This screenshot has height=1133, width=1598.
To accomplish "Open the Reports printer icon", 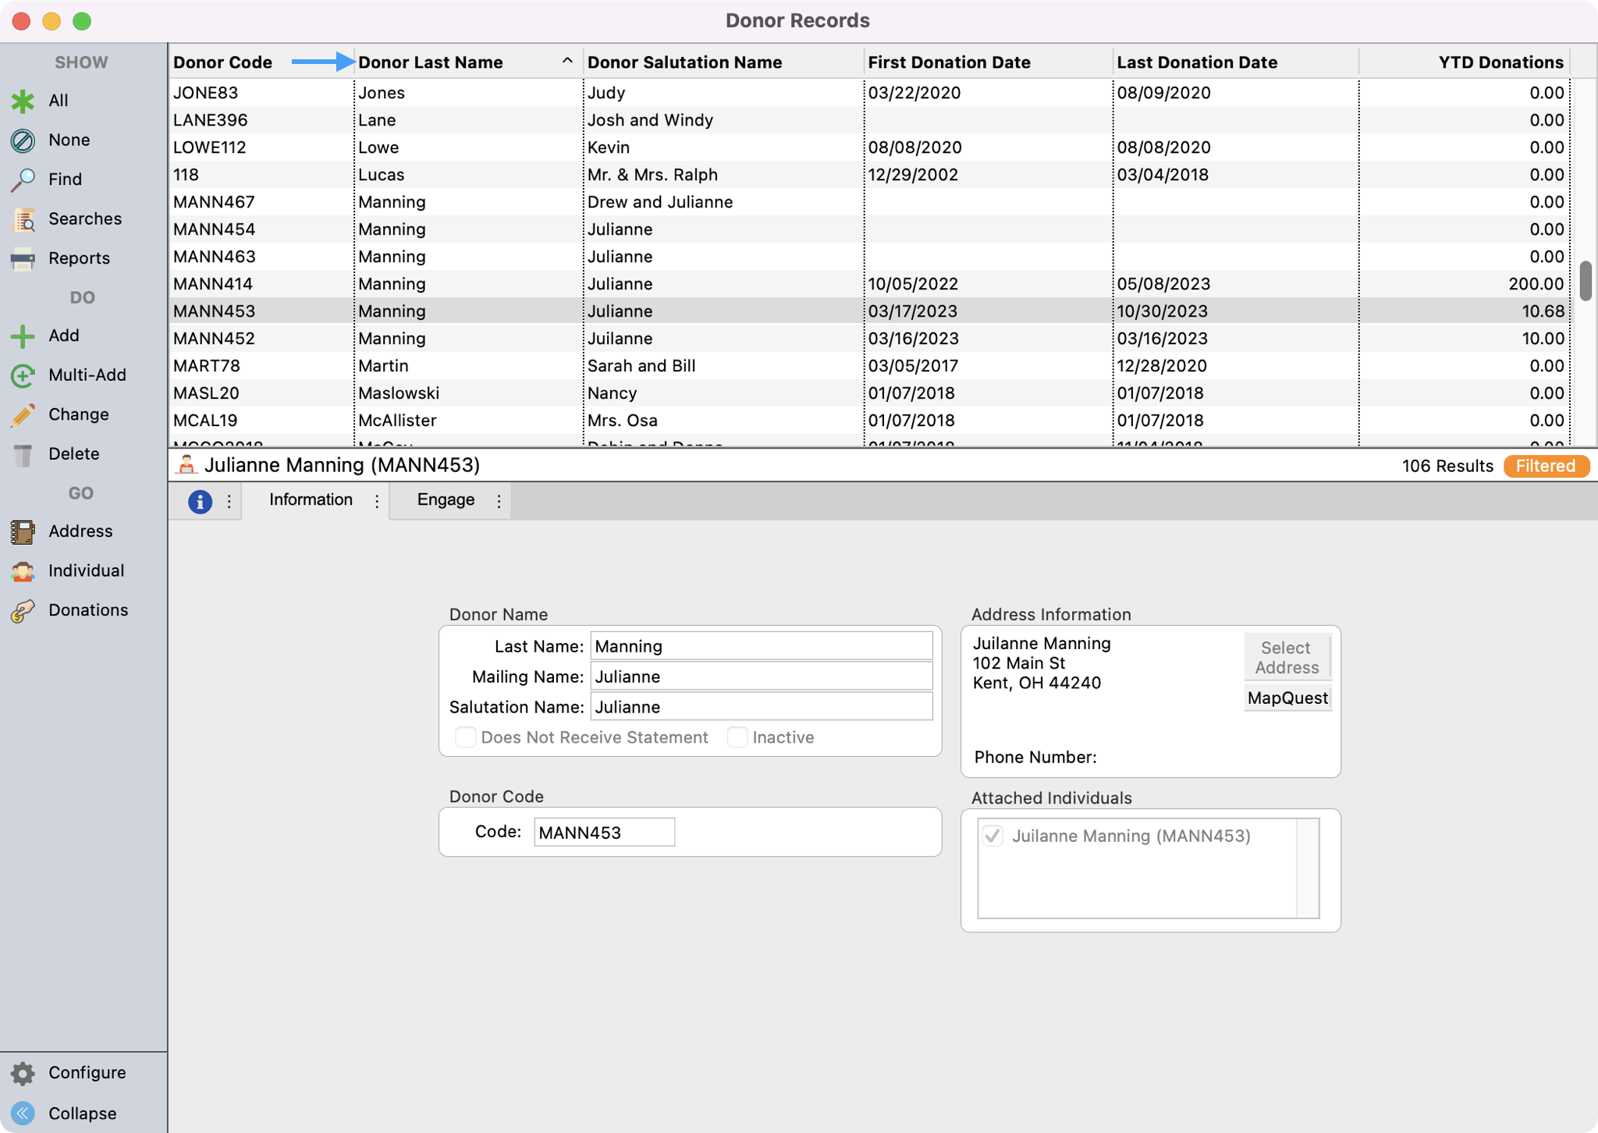I will click(x=23, y=258).
